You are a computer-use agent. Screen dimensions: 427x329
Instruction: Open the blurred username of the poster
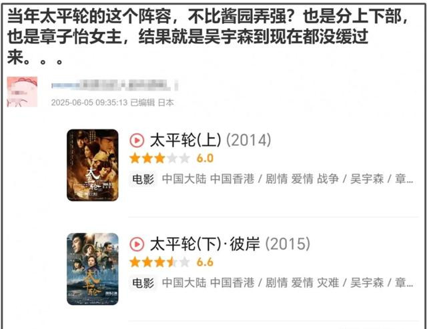(115, 85)
